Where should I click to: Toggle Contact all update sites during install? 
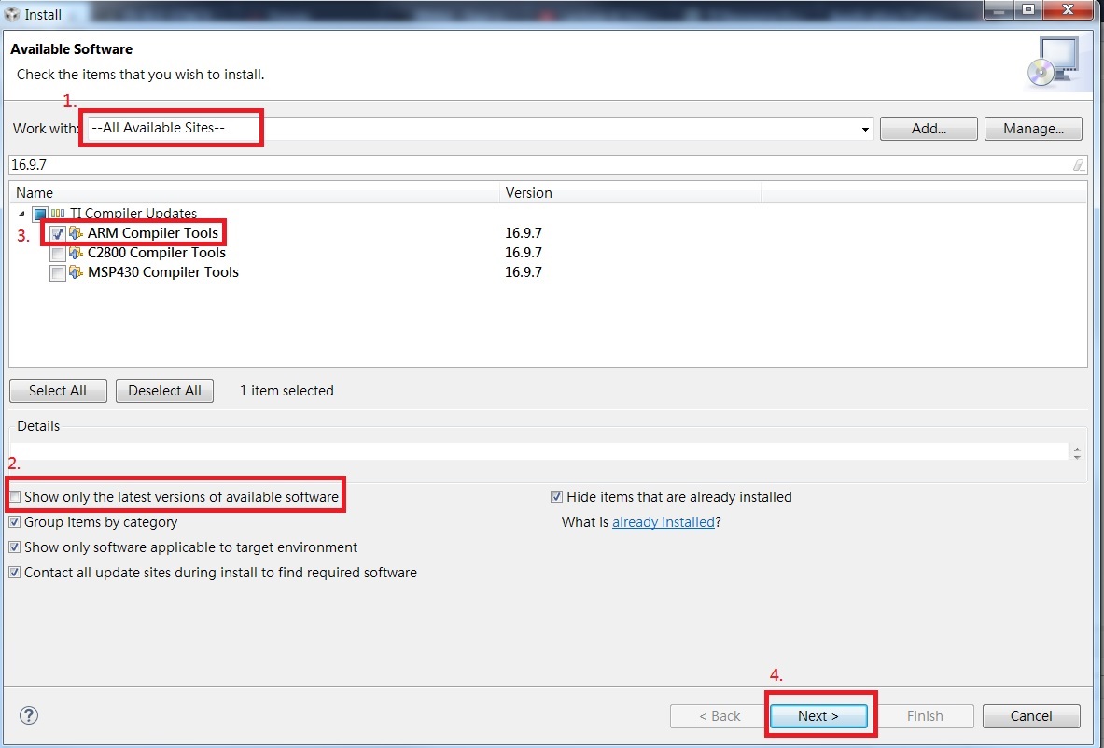point(15,573)
